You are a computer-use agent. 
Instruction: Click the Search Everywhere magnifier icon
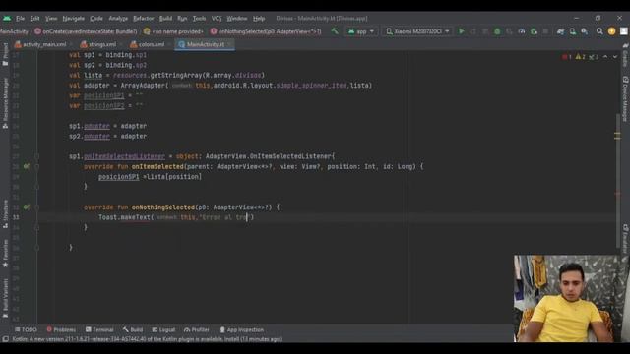pyautogui.click(x=599, y=31)
